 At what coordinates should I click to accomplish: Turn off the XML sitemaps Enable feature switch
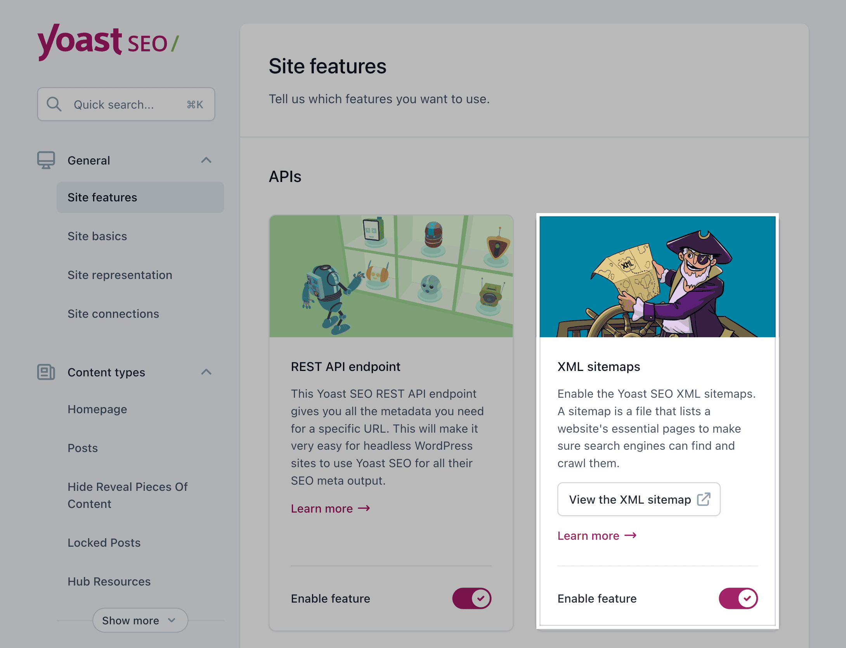click(x=738, y=598)
